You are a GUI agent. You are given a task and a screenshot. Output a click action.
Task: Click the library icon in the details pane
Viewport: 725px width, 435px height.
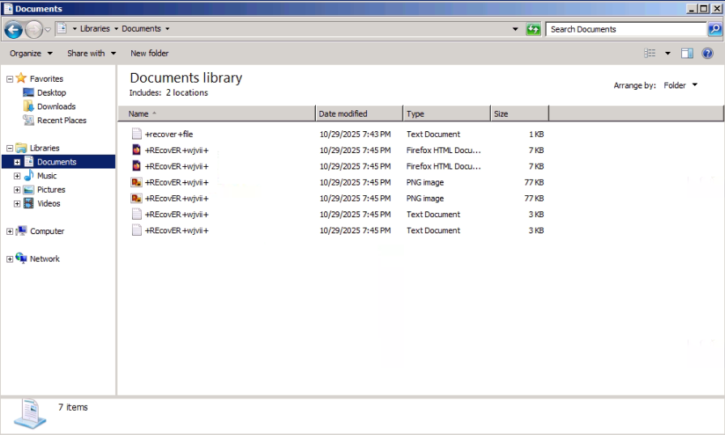click(x=30, y=414)
